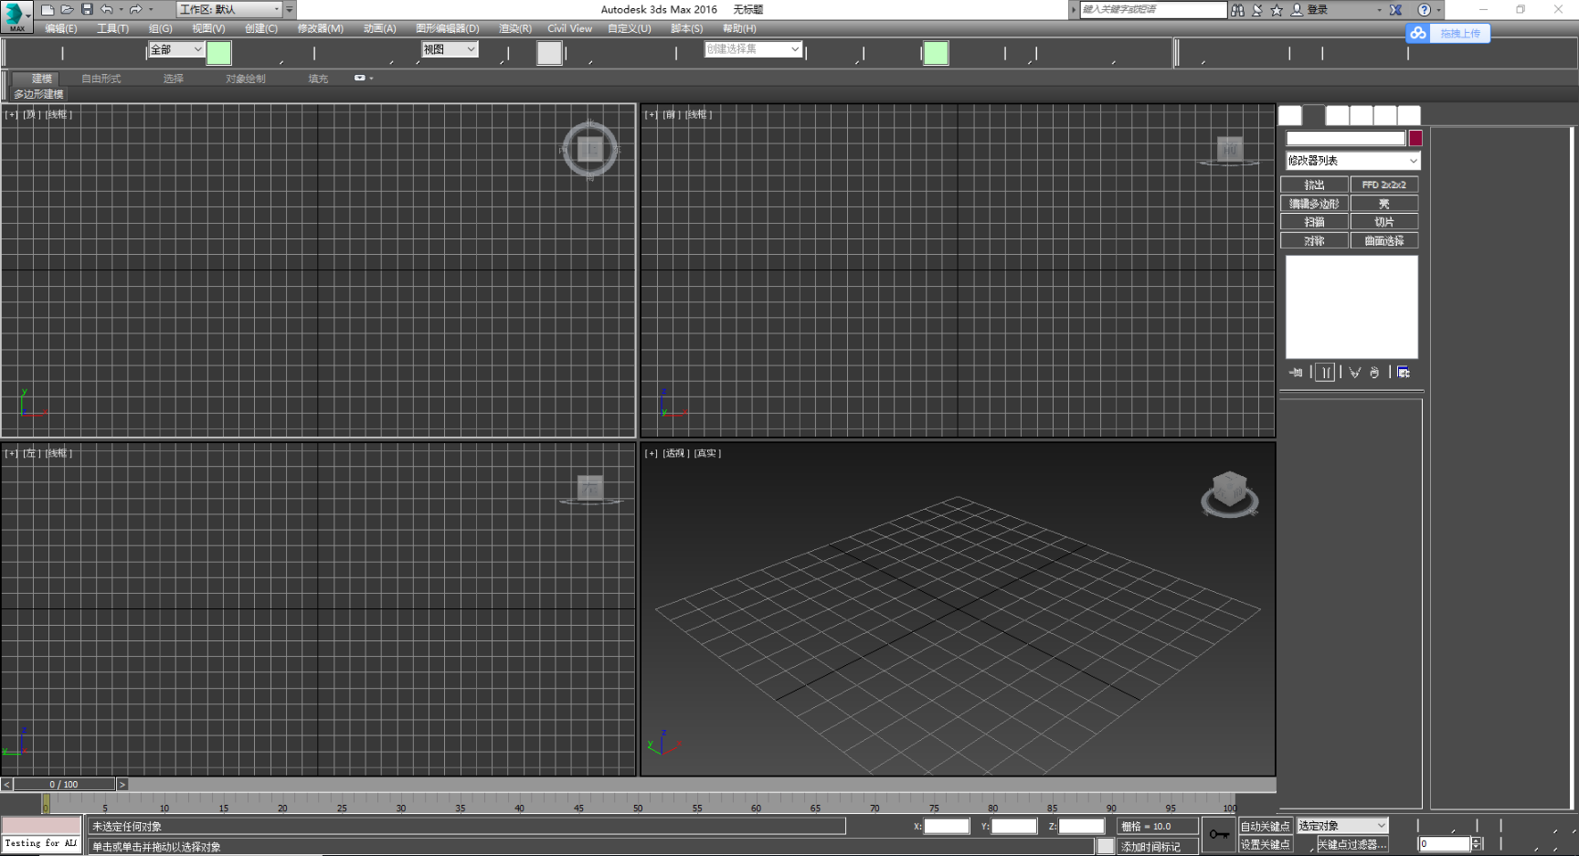
Task: Expand the Undo history dropdown arrow
Action: pos(121,10)
